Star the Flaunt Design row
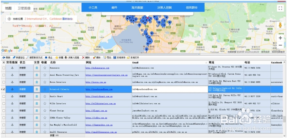 pyautogui.click(x=45, y=111)
